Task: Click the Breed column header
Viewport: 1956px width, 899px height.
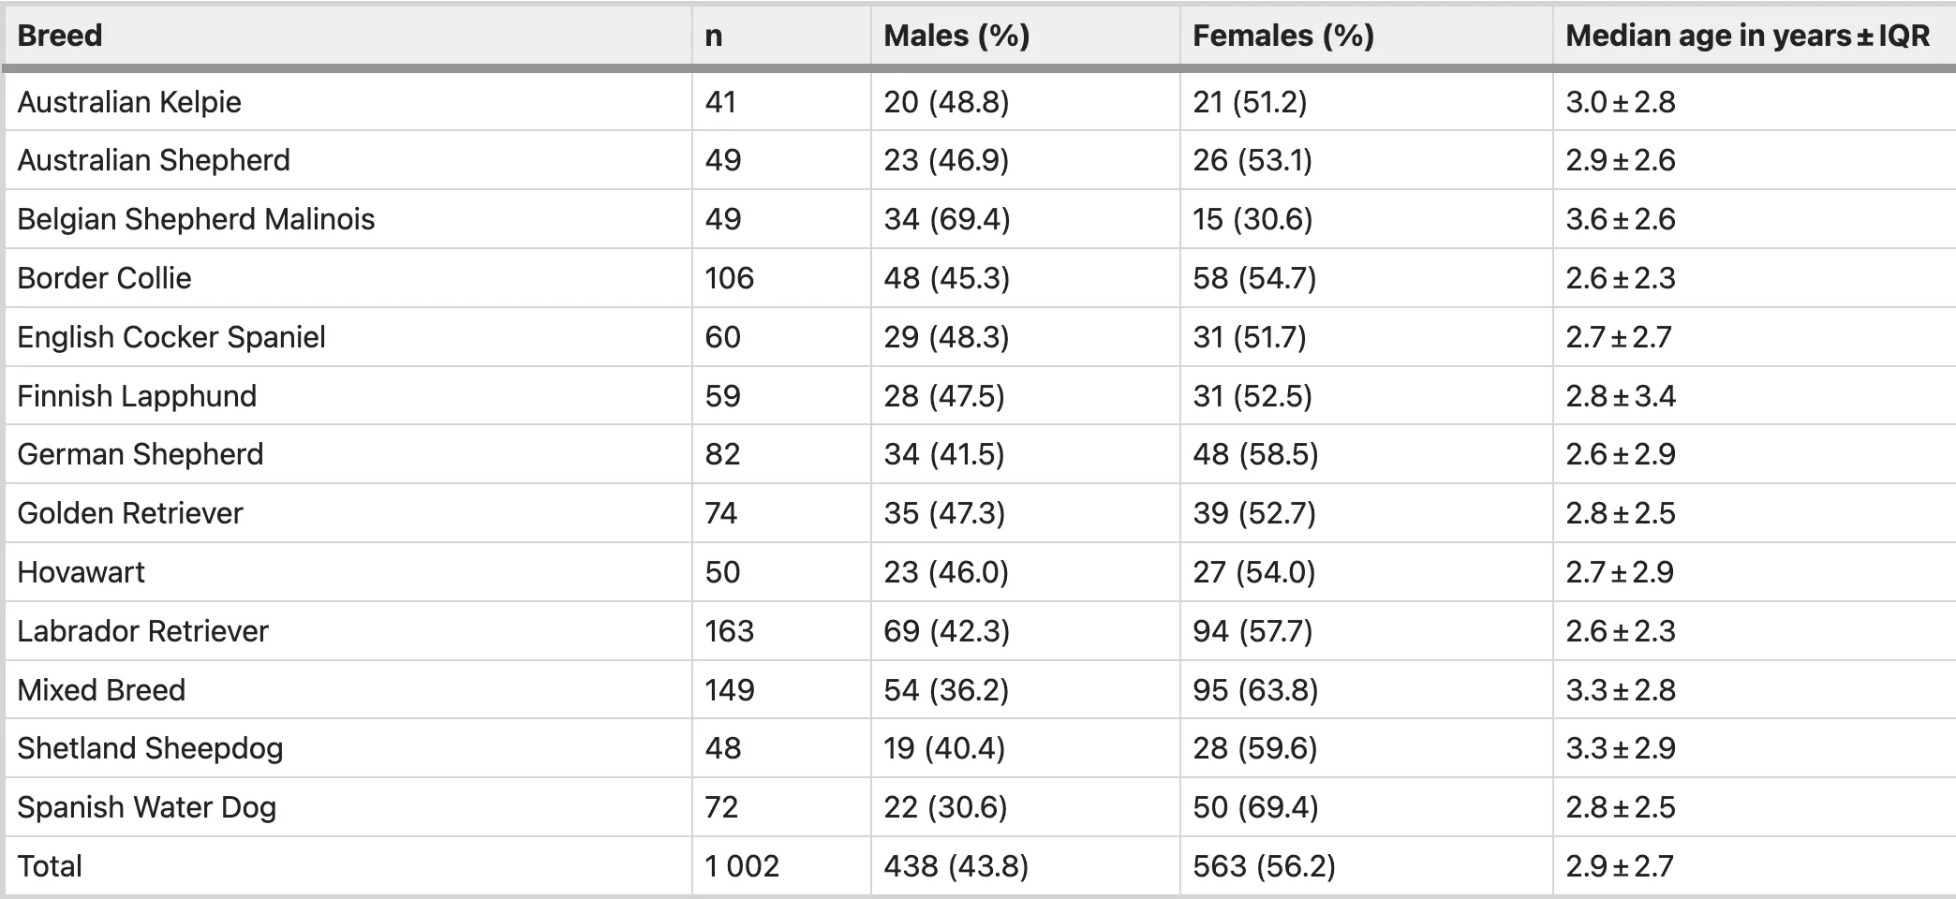Action: point(60,37)
